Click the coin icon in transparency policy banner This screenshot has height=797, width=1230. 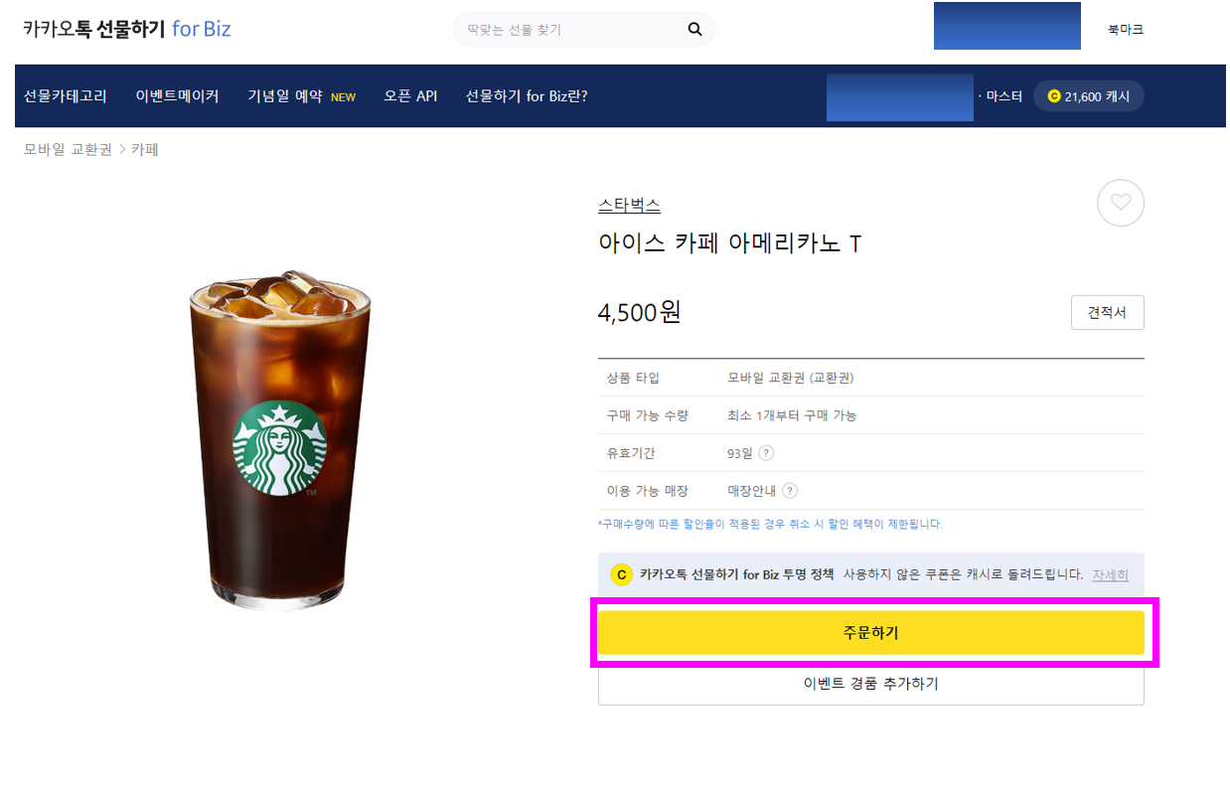pyautogui.click(x=622, y=575)
